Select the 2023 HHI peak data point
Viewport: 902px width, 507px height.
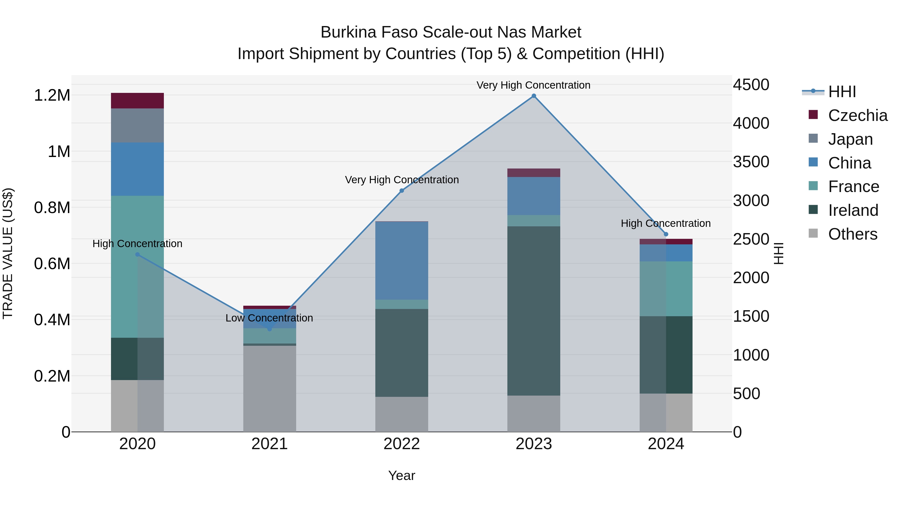coord(534,96)
